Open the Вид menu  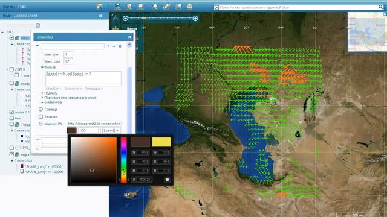coord(7,16)
